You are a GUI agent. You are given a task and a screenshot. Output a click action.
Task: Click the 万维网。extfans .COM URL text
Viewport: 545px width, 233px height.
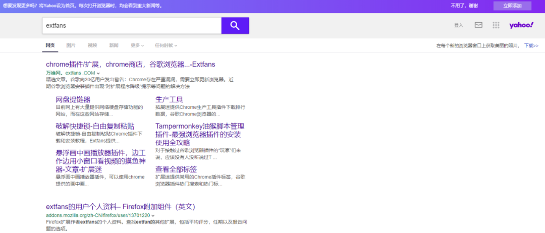(x=71, y=73)
